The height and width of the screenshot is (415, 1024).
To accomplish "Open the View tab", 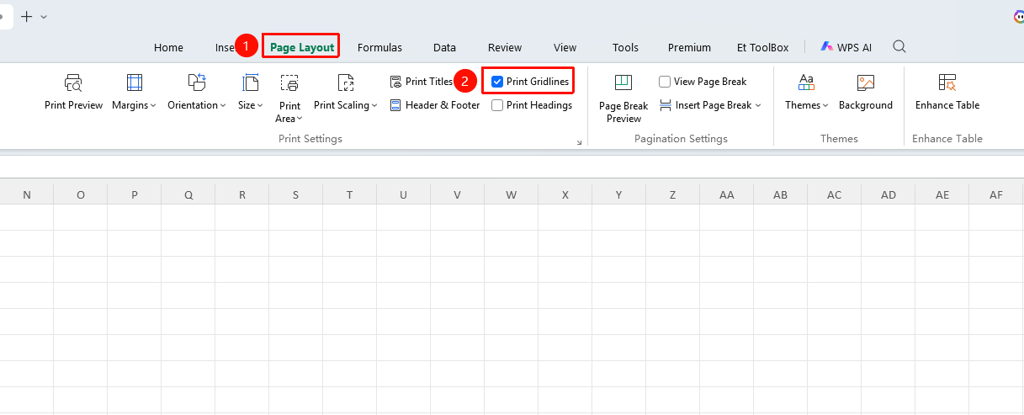I will click(565, 47).
